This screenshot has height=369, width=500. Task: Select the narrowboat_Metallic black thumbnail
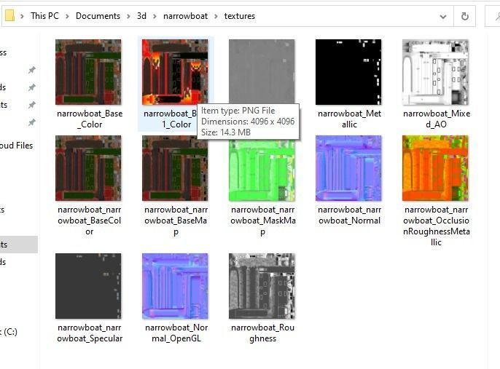click(x=348, y=72)
